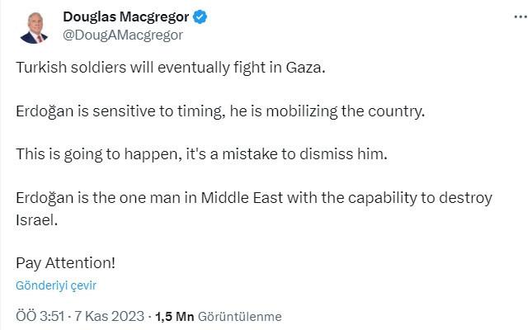The image size is (532, 330).
Task: Click the 'Pay Attention!' text
Action: pos(65,263)
